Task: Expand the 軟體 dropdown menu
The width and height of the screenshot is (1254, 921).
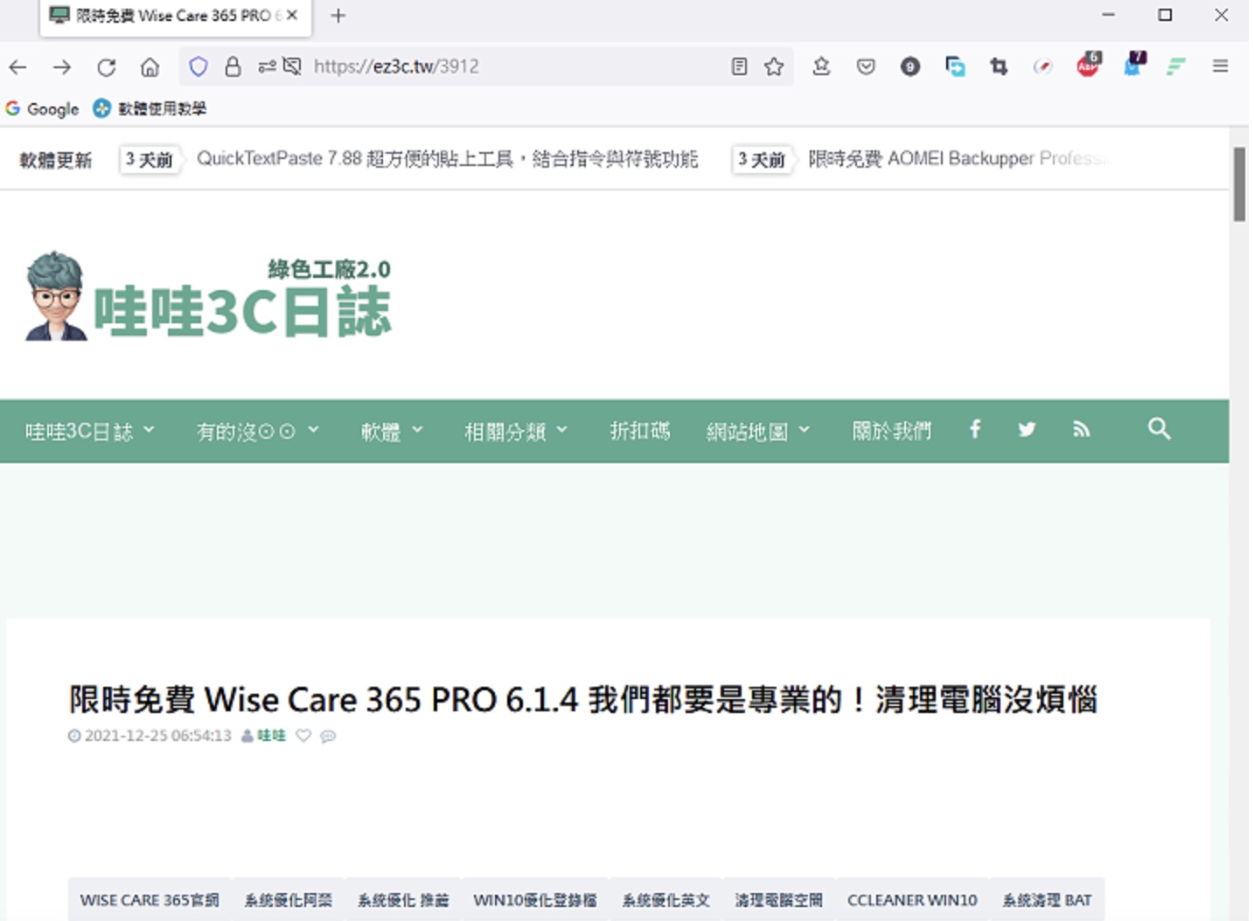Action: (x=393, y=431)
